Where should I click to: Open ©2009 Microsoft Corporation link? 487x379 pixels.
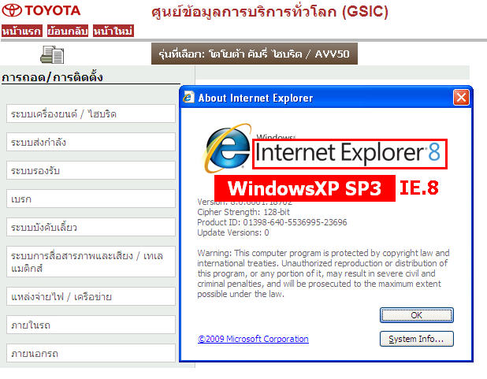click(253, 339)
